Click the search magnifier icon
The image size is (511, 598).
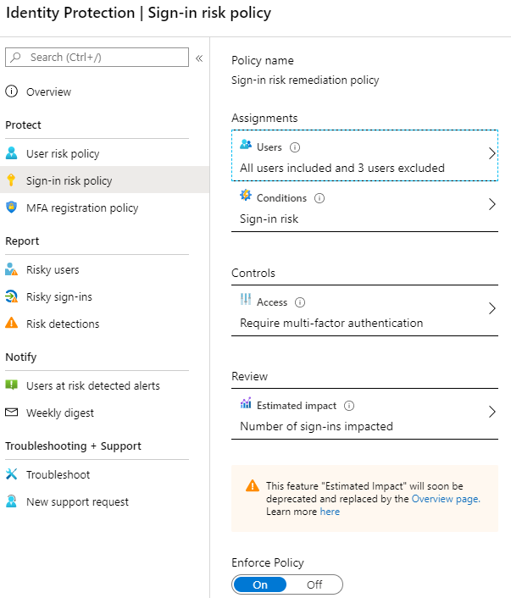(16, 58)
